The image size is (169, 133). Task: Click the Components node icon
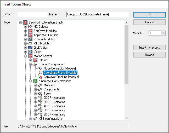(40, 89)
